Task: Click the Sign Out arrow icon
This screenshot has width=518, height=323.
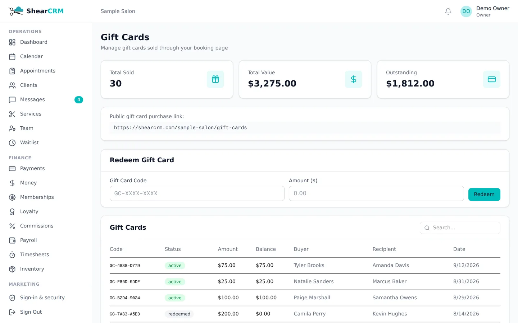Action: [12, 312]
